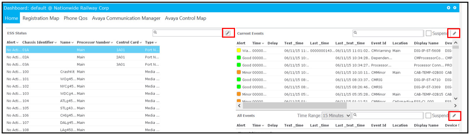Switch to Avaya Control Map tab
470x135 pixels.
pyautogui.click(x=185, y=18)
